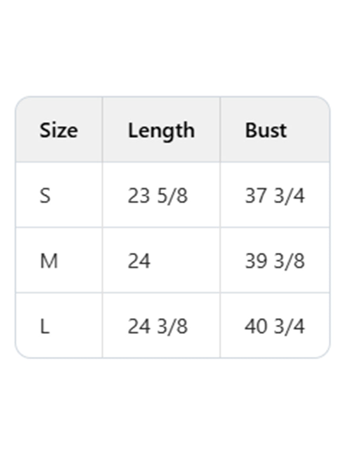The width and height of the screenshot is (348, 456).
Task: Click the 3/8 fraction in M bust
Action: click(289, 261)
